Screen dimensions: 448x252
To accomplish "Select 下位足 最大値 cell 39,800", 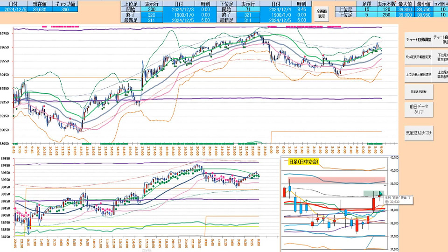I will coord(406,15).
